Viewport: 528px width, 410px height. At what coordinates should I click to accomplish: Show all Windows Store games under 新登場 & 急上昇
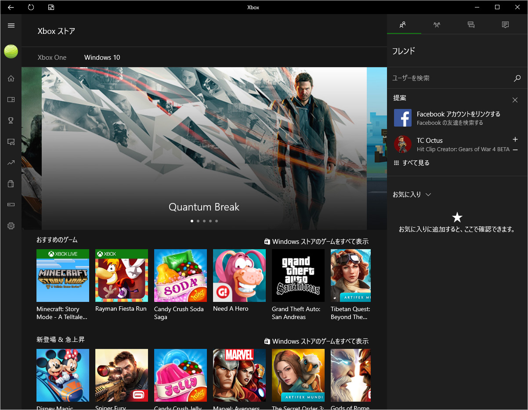(x=316, y=341)
